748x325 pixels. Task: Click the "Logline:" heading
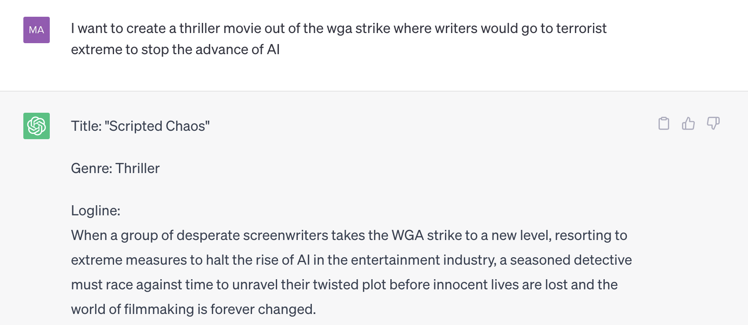coord(96,211)
